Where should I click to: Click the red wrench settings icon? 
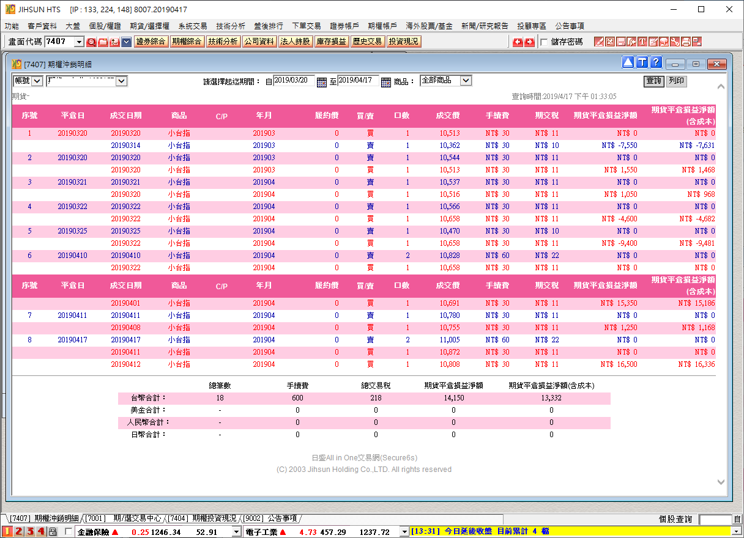pyautogui.click(x=675, y=42)
